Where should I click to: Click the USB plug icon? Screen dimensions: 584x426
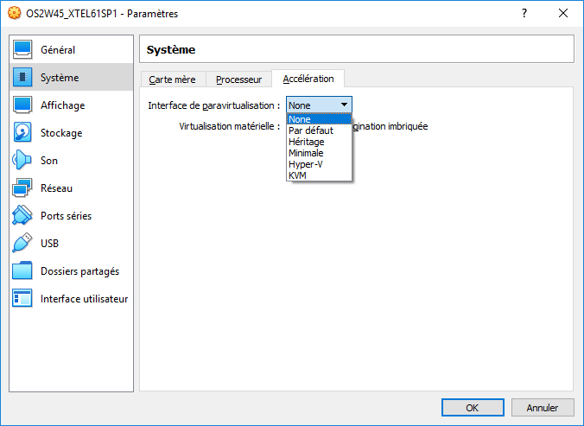[23, 244]
